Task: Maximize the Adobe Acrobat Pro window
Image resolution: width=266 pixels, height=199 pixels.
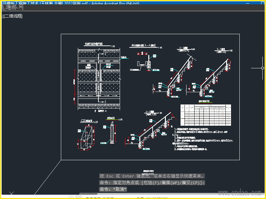Action: (263, 3)
